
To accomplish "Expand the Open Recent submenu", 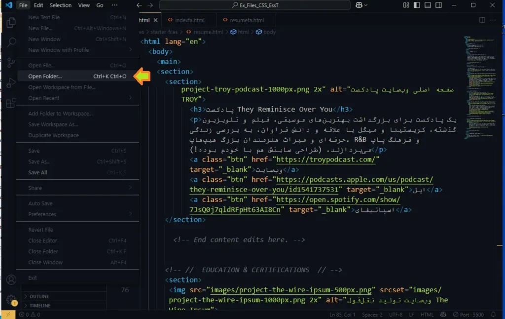I will [77, 98].
